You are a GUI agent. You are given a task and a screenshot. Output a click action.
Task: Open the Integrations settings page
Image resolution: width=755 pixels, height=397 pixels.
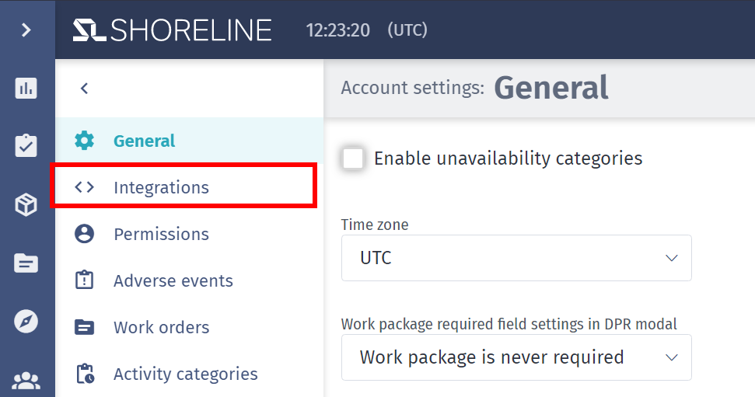pos(184,186)
